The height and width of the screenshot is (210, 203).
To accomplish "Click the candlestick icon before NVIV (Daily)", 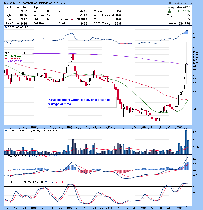I will pyautogui.click(x=6, y=53).
